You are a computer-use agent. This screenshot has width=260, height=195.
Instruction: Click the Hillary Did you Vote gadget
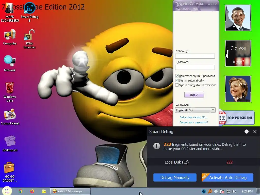(238, 89)
